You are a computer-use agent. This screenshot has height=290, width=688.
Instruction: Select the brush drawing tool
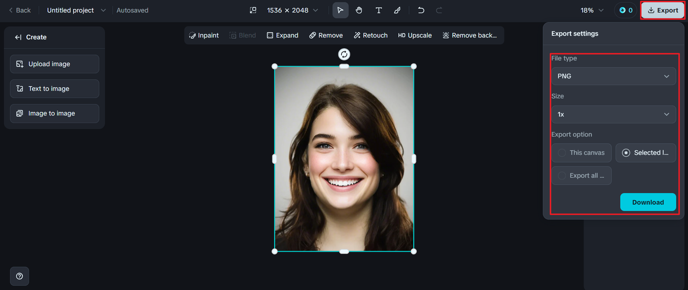tap(397, 10)
